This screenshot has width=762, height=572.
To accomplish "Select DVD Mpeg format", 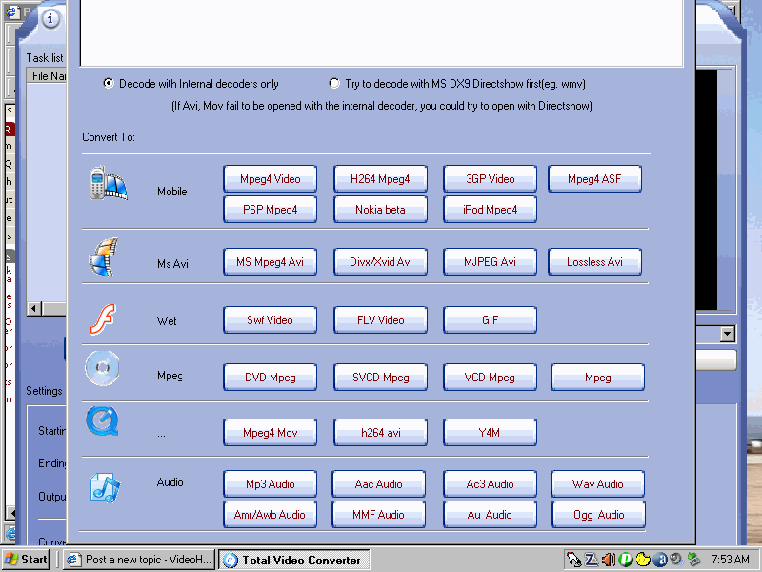I will tap(271, 378).
